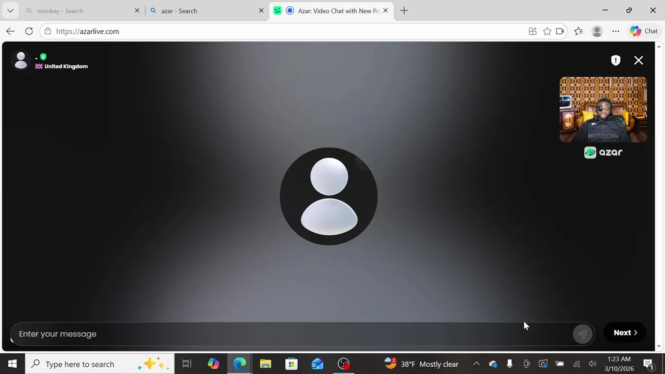Close the Azar Video Chat tab

point(385,10)
